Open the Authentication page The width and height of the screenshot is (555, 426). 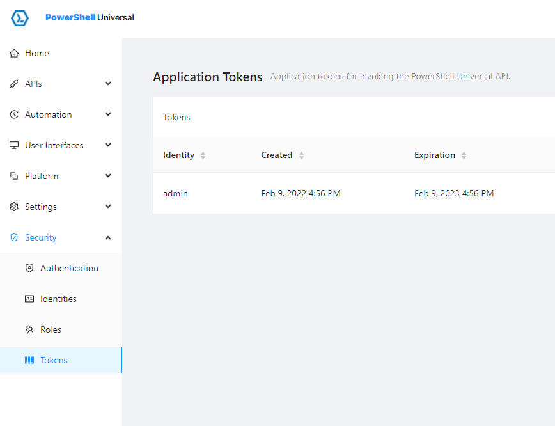click(x=61, y=268)
